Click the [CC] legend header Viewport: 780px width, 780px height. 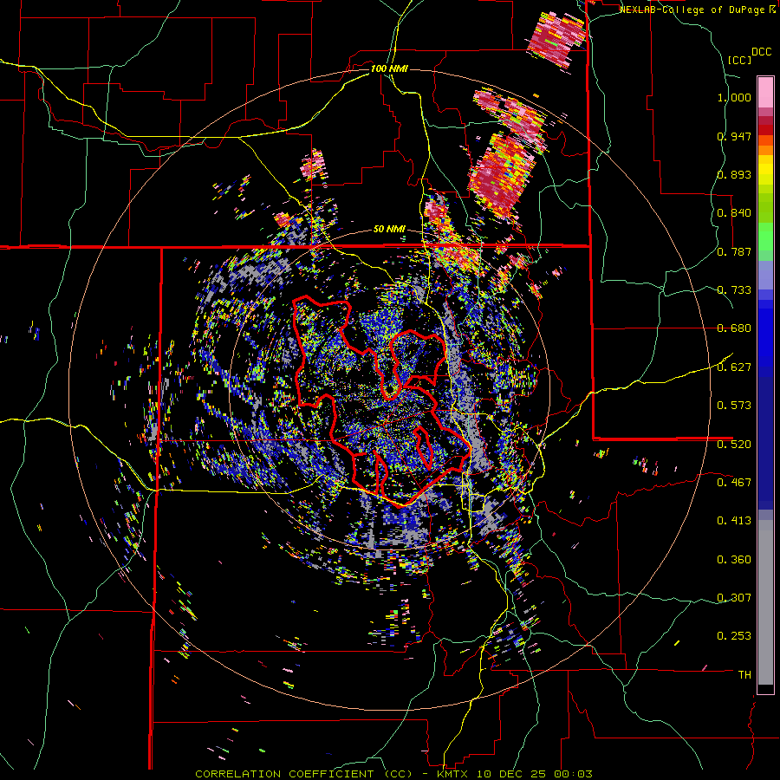739,60
